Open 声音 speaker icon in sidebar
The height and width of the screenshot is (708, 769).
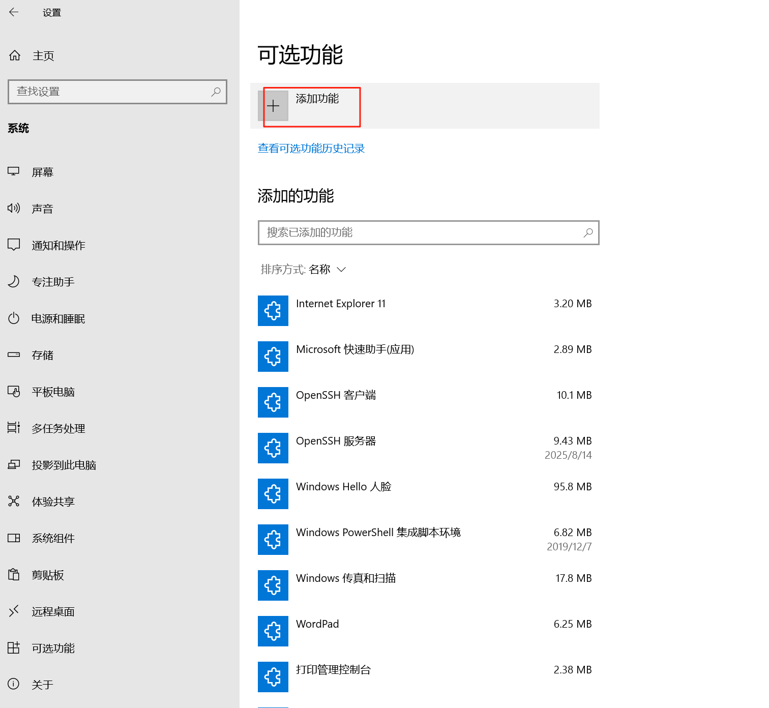coord(14,208)
